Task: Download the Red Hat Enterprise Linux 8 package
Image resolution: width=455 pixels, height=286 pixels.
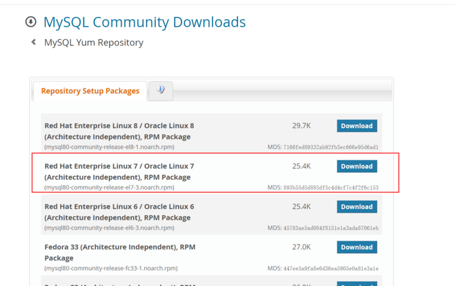Action: (x=356, y=126)
